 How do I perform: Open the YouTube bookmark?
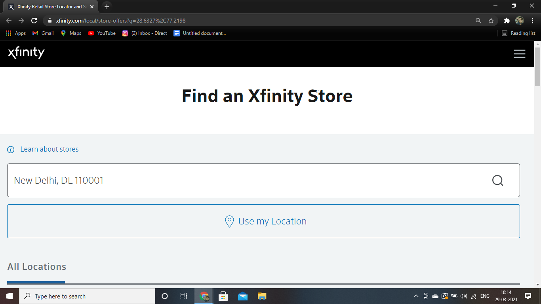(x=102, y=33)
